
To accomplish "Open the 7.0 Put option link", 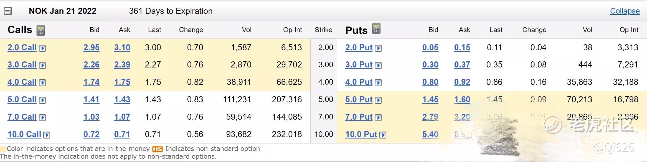I will pyautogui.click(x=359, y=117).
